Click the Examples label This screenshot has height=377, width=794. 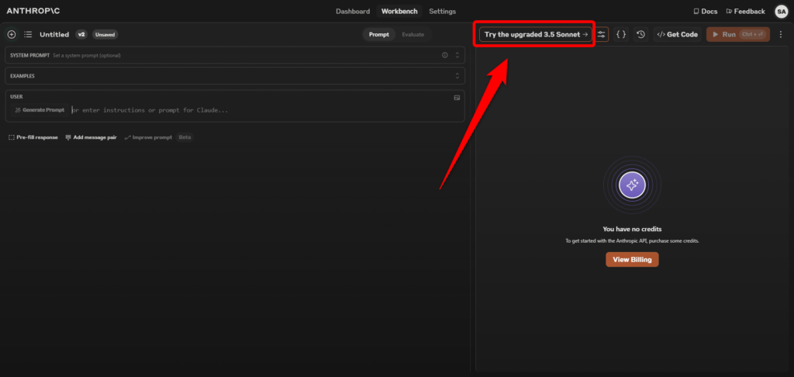point(22,76)
